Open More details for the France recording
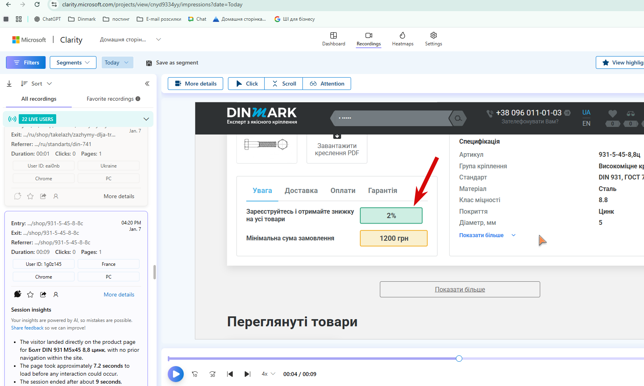This screenshot has height=386, width=644. click(x=119, y=294)
